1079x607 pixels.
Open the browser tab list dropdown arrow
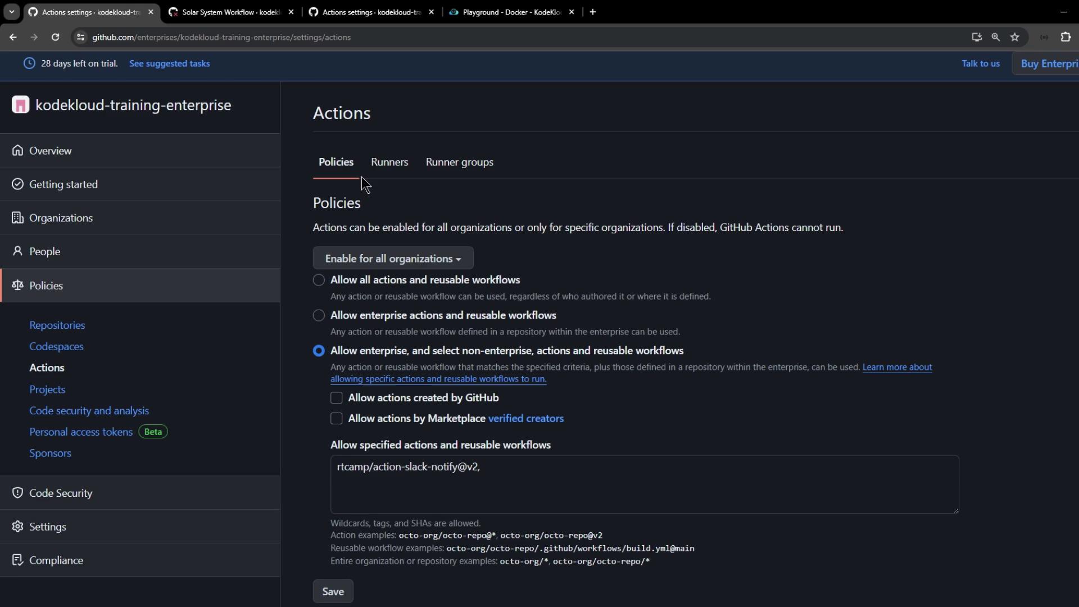pos(11,12)
